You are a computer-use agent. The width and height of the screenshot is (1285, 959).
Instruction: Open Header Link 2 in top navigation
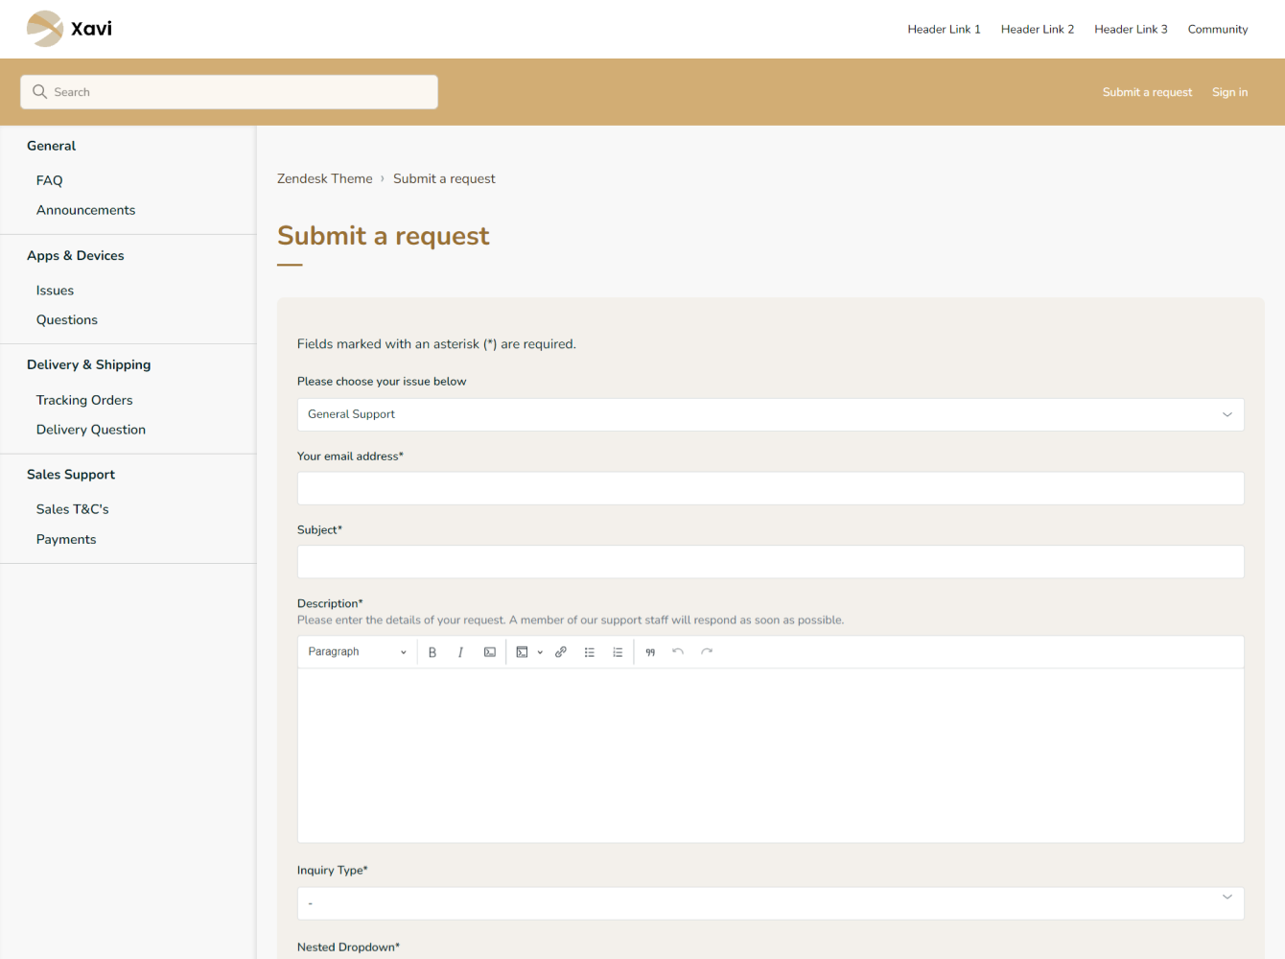1037,30
